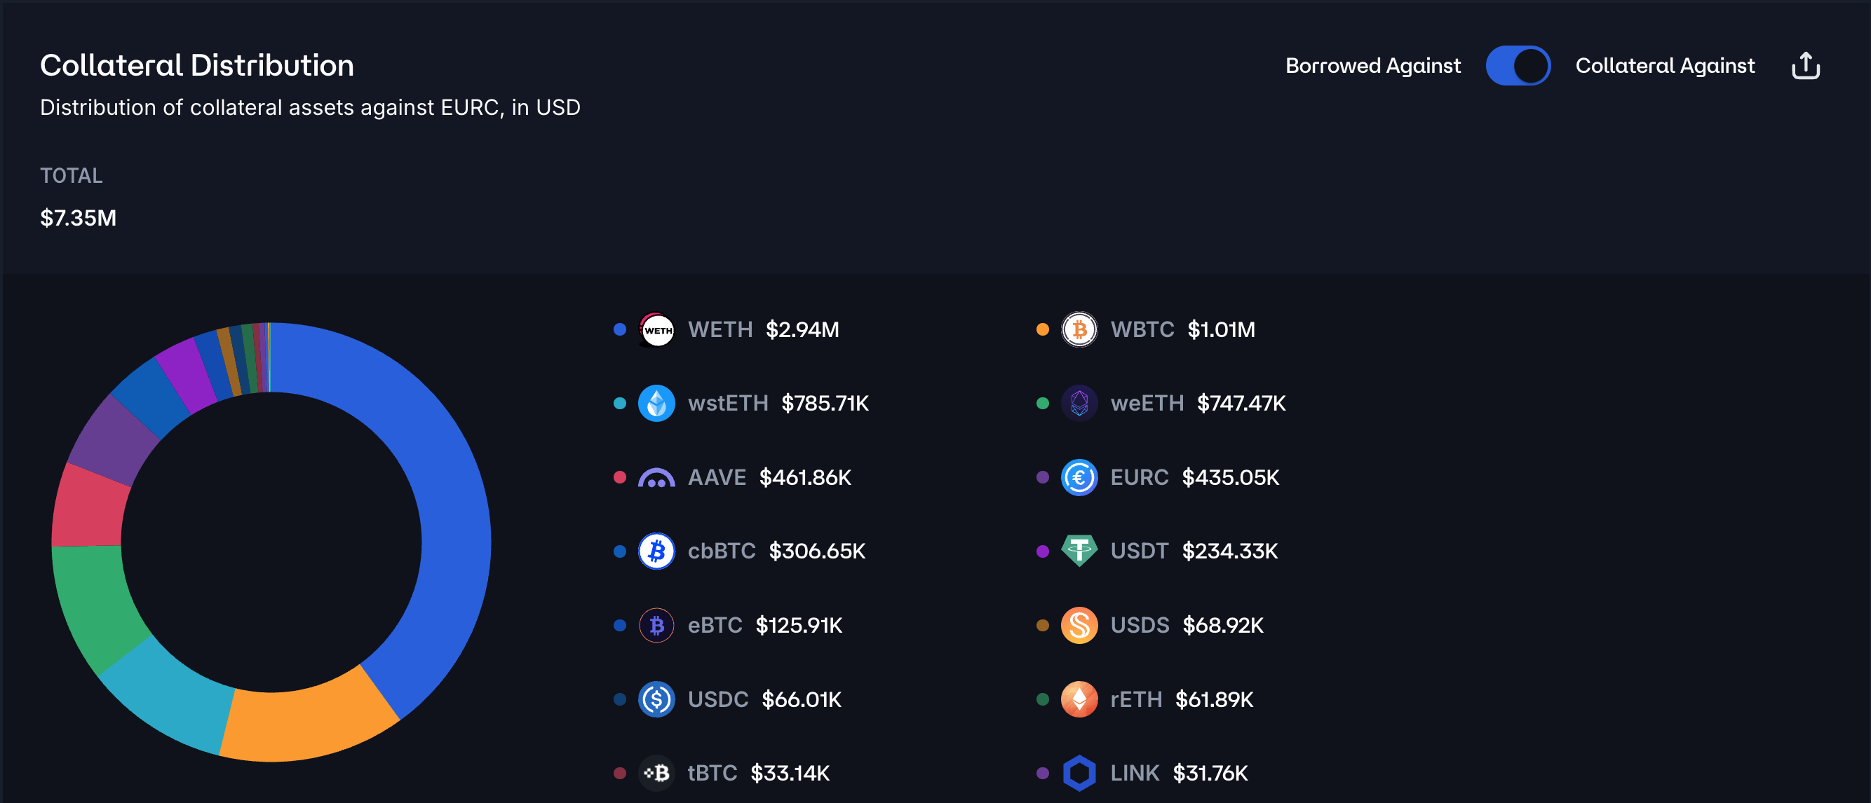Click the USDS token icon
The height and width of the screenshot is (803, 1871).
1079,625
